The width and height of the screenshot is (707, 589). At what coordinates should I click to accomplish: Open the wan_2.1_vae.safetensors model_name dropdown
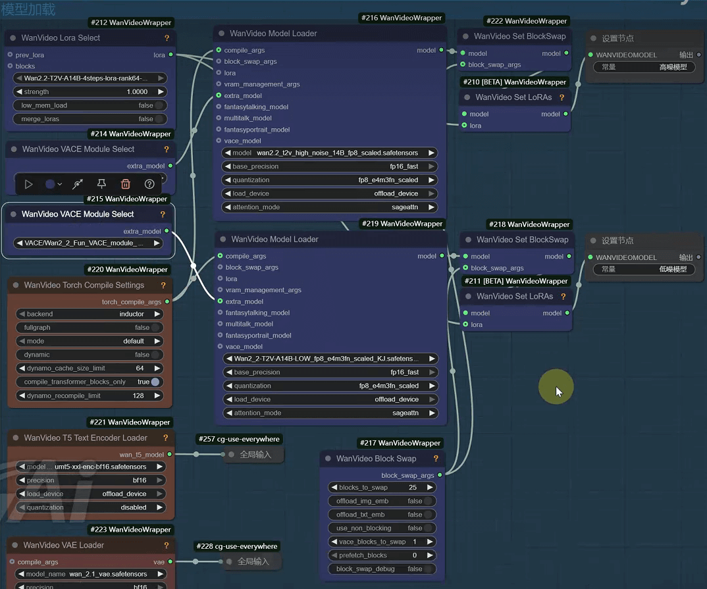click(91, 574)
